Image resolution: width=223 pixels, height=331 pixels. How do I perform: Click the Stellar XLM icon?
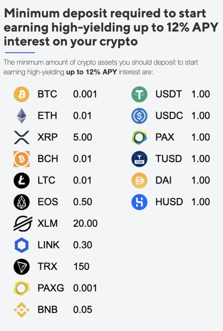click(x=23, y=224)
